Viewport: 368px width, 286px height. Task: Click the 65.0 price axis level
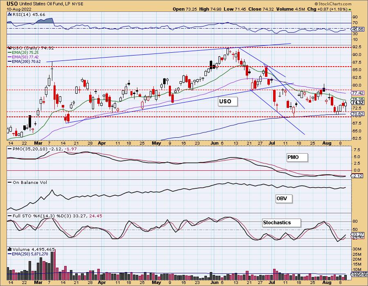click(x=357, y=131)
